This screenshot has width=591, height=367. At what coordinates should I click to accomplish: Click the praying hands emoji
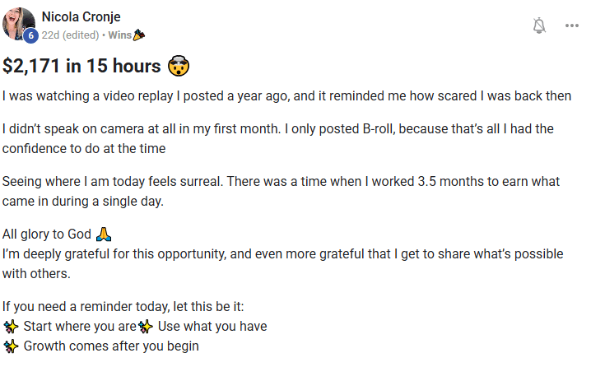103,234
